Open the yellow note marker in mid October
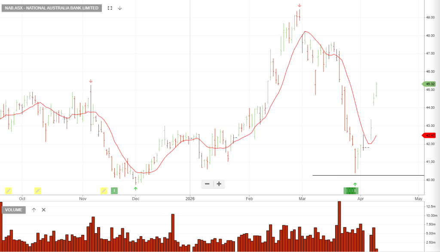Viewport: 440px width, 252px height. click(38, 191)
